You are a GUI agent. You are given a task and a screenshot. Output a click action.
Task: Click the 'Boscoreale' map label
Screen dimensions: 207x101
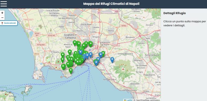135,84
